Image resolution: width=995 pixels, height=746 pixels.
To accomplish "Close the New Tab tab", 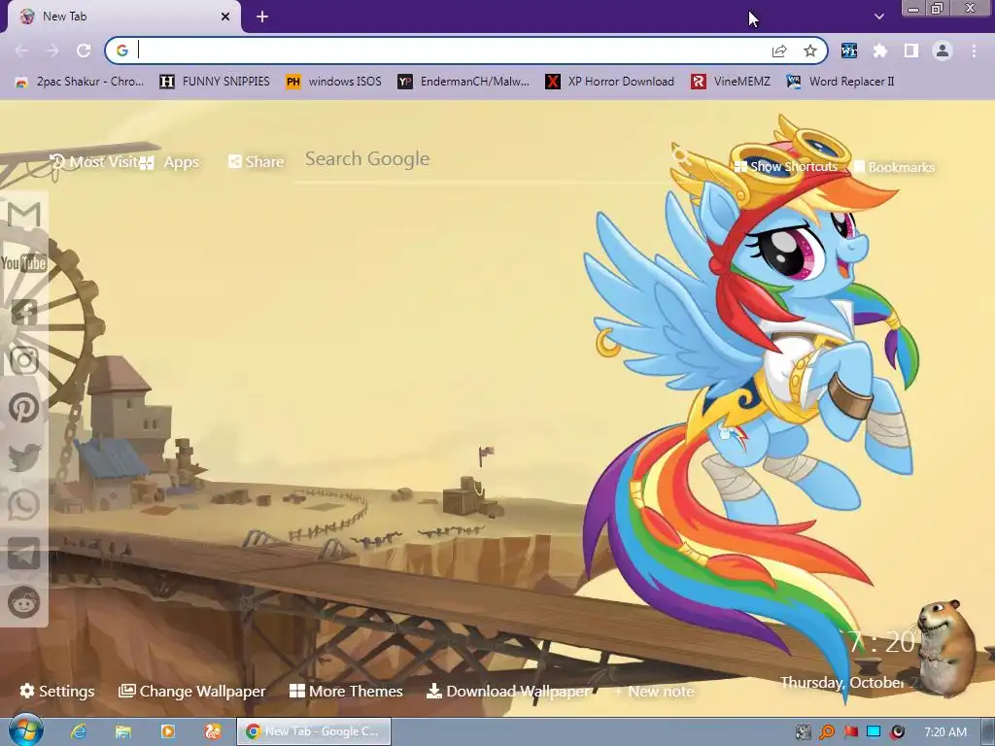I will [x=225, y=17].
